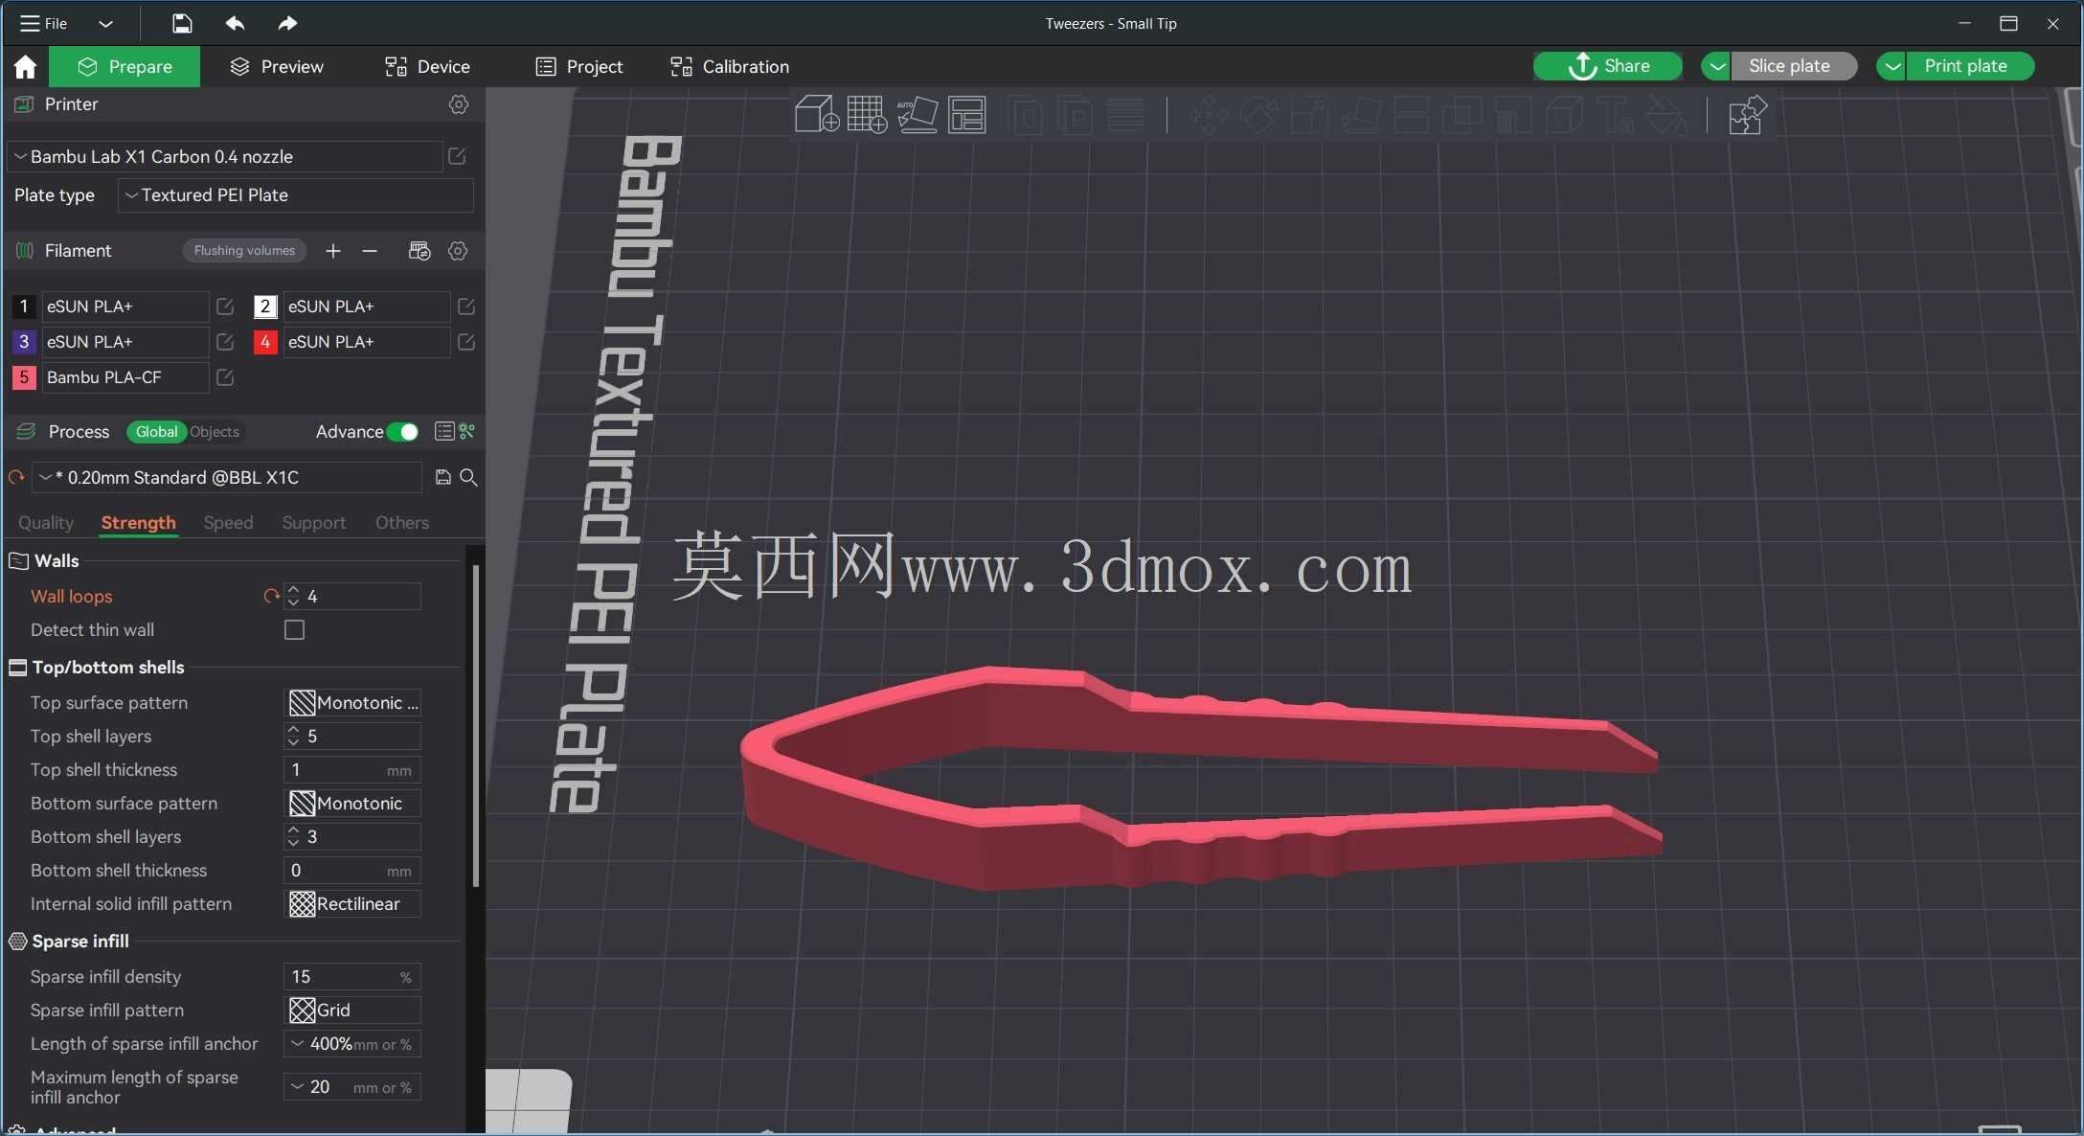Open the Others settings tab
2084x1136 pixels.
(x=401, y=522)
